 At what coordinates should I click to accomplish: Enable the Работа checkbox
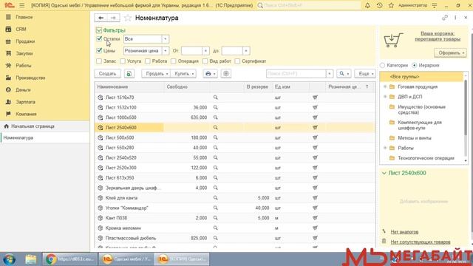coord(148,61)
